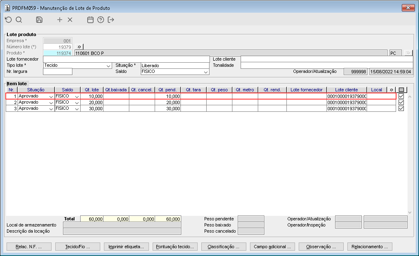Click the small button right of PC field

coord(408,53)
